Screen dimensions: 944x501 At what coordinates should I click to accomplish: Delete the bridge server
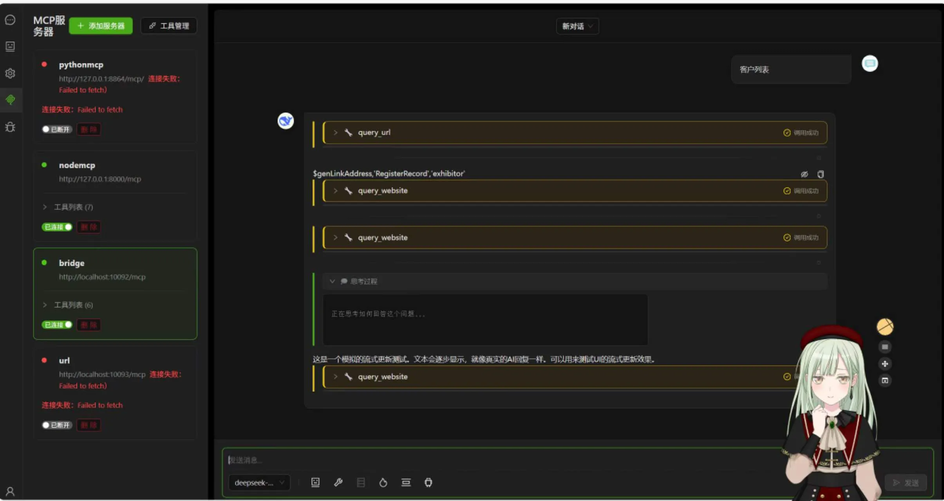[89, 325]
